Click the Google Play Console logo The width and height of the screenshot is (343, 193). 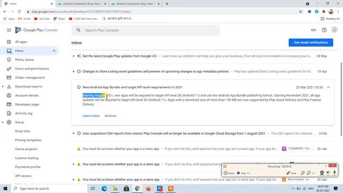tap(36, 30)
